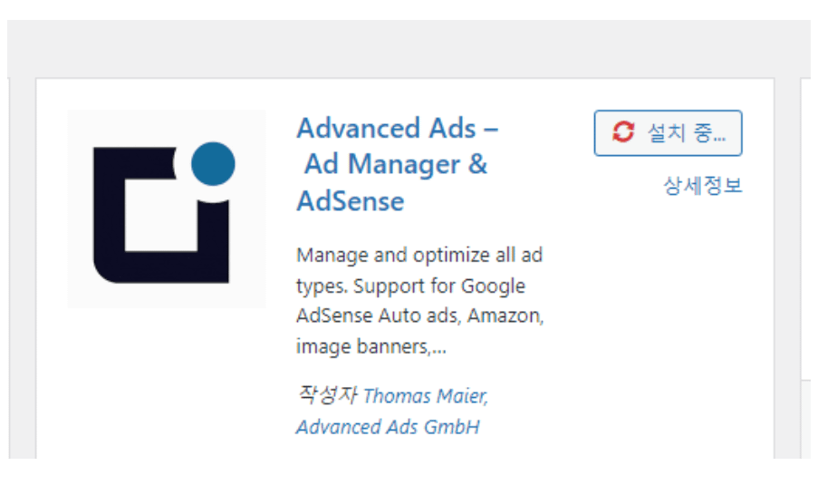Click "Manage and optimize all ad" description line
This screenshot has width=837, height=485.
(x=418, y=255)
